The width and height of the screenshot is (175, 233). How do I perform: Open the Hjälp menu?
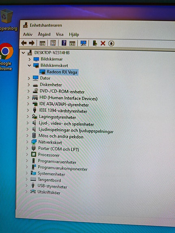[x=74, y=34]
